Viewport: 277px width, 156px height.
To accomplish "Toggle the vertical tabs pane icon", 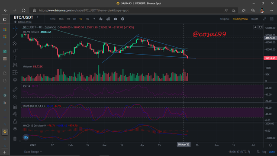I will (x=5, y=19).
